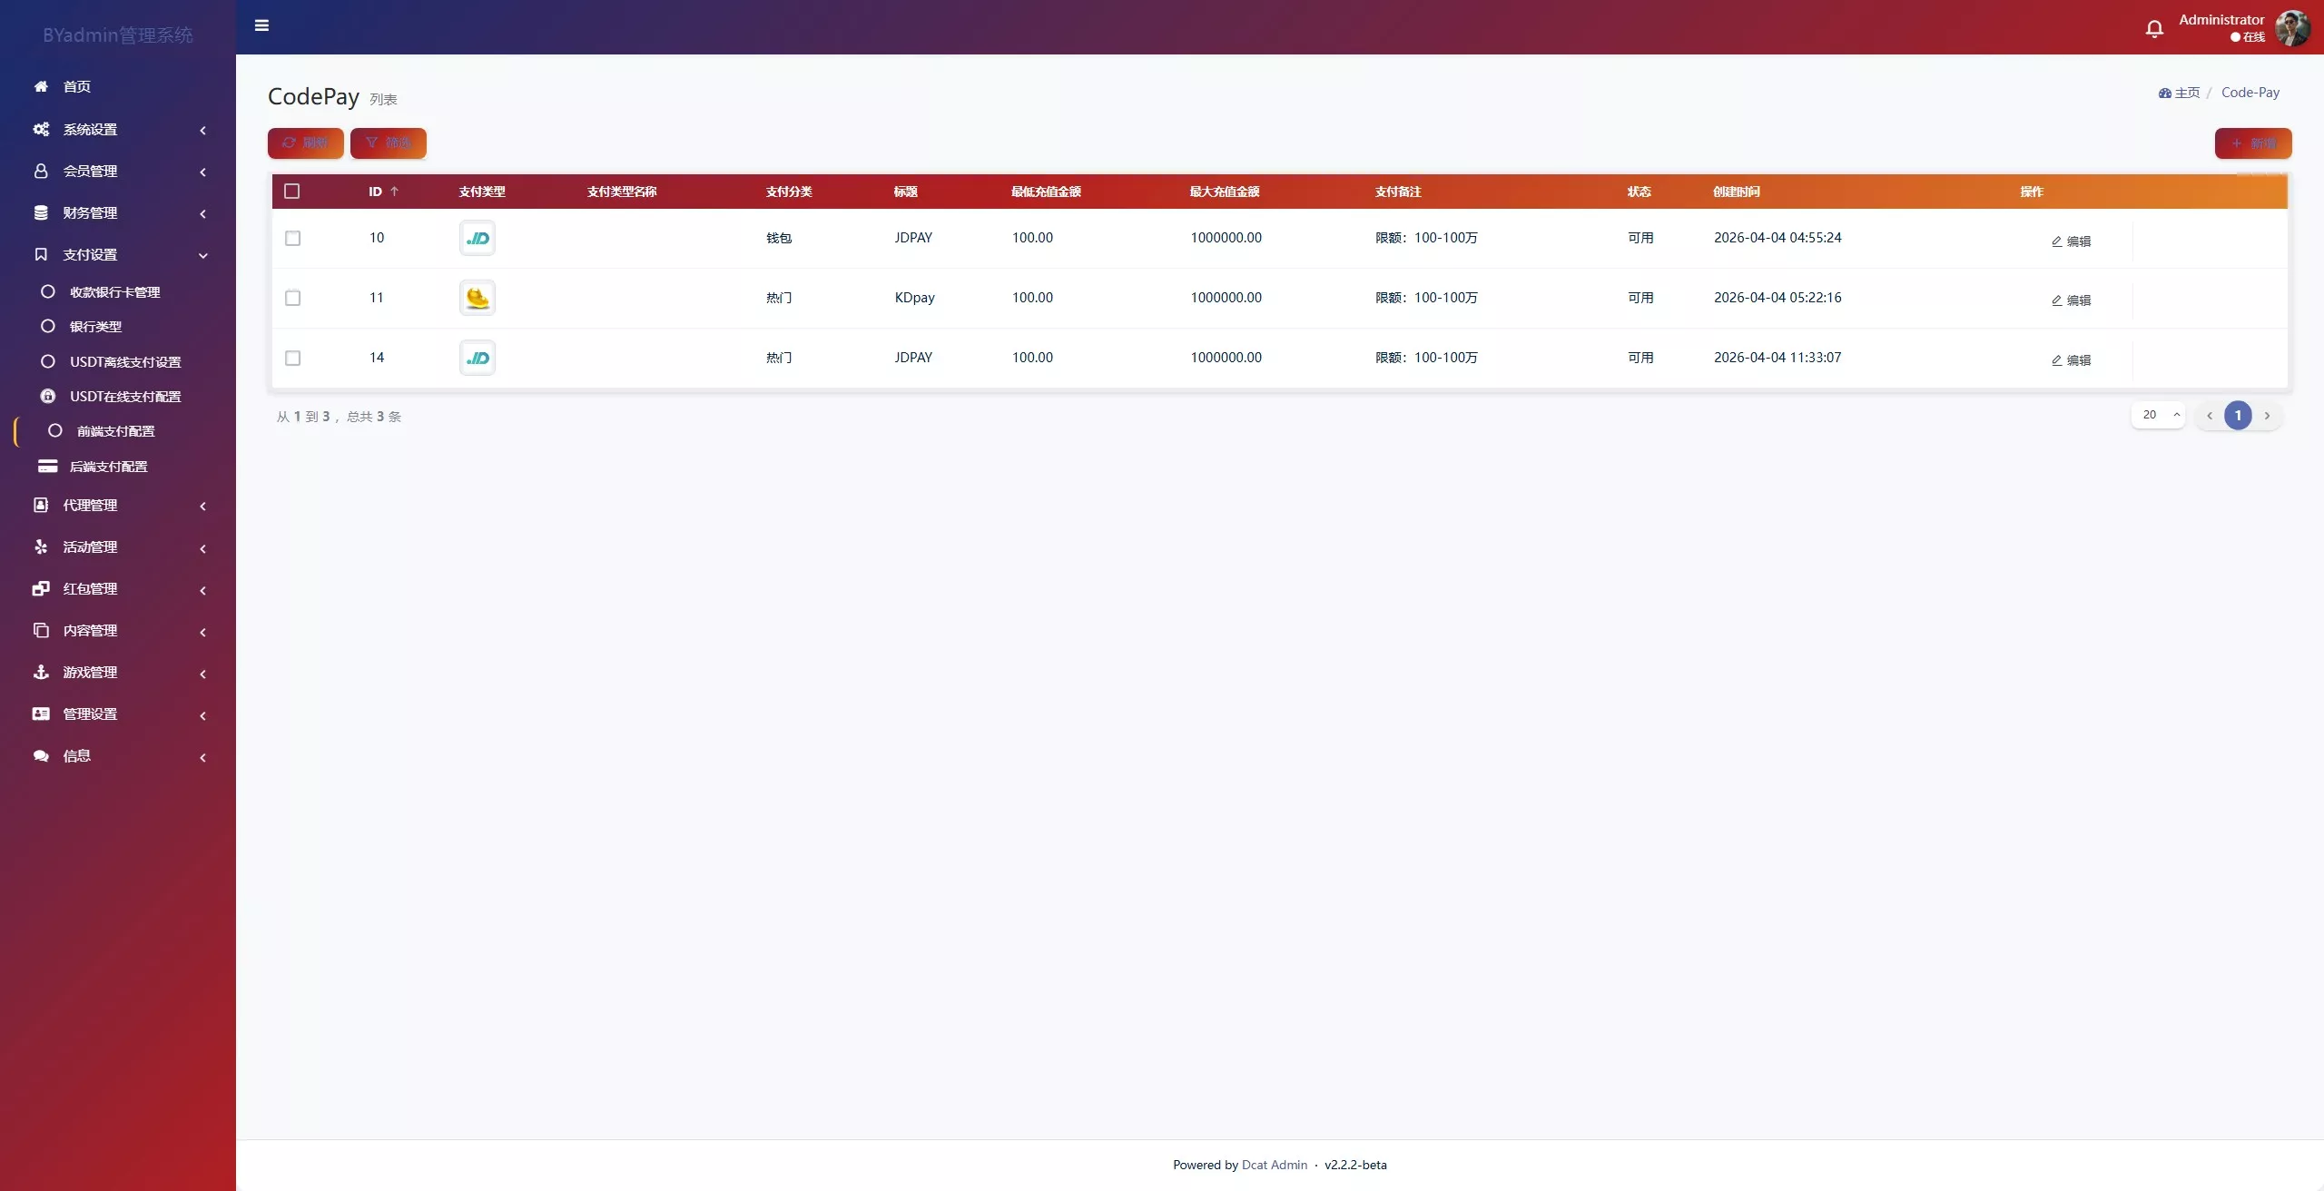This screenshot has width=2324, height=1191.
Task: Sort by the ID column arrow
Action: [x=394, y=192]
